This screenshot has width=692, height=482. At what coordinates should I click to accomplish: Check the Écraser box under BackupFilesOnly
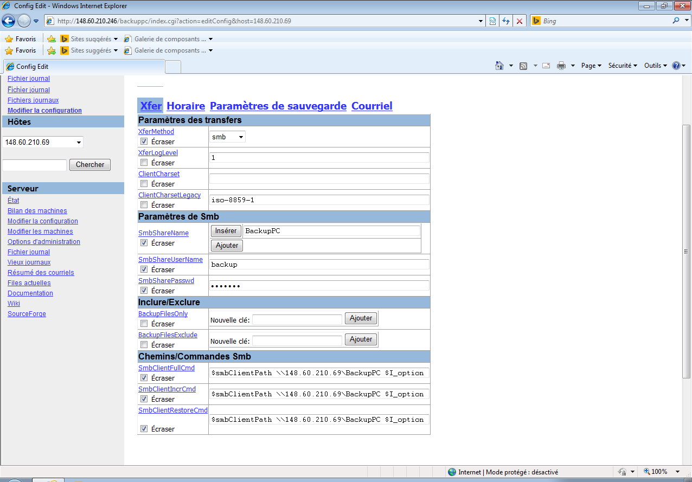coord(144,324)
